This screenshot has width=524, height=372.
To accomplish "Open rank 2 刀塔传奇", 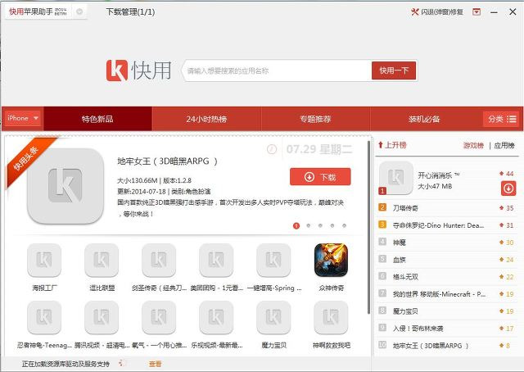I will pos(447,208).
